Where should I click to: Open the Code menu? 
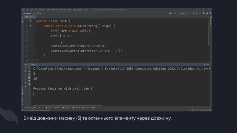(49, 10)
